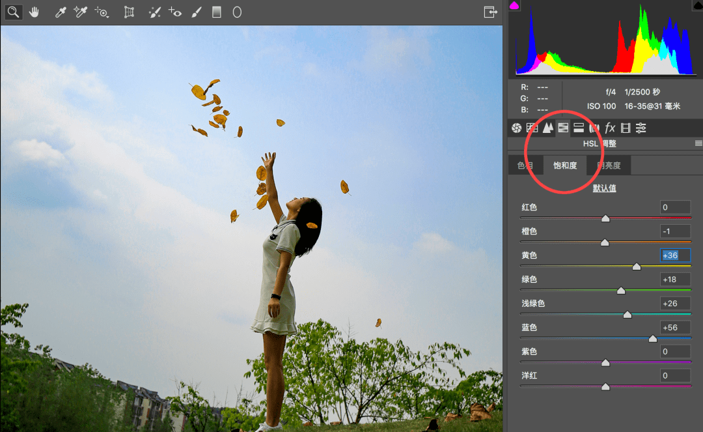The height and width of the screenshot is (432, 703).
Task: Open the fx Effects panel
Action: pos(610,128)
